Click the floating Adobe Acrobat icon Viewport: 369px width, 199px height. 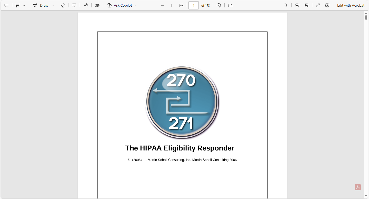[x=358, y=187]
